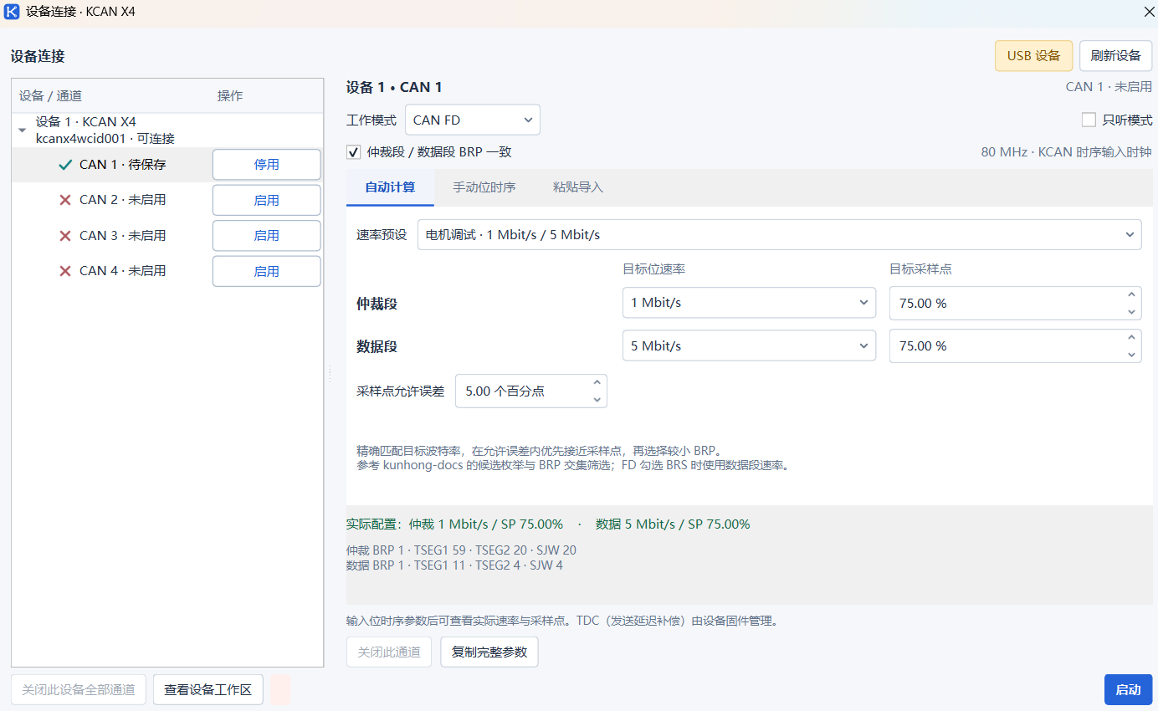Screen dimensions: 1158x711
Task: Click 启用 for CAN 2
Action: click(x=267, y=200)
